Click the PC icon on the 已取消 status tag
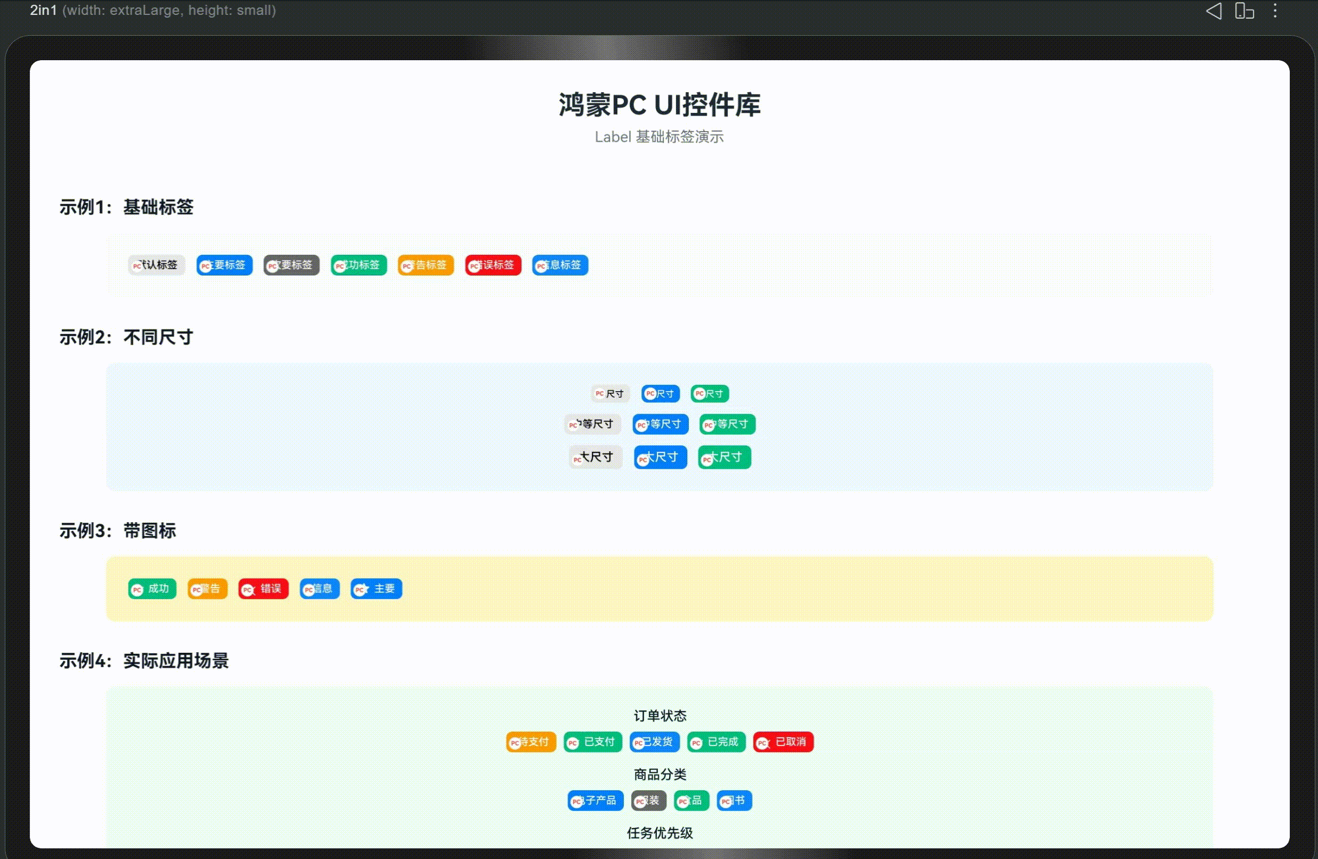1318x859 pixels. pos(762,742)
